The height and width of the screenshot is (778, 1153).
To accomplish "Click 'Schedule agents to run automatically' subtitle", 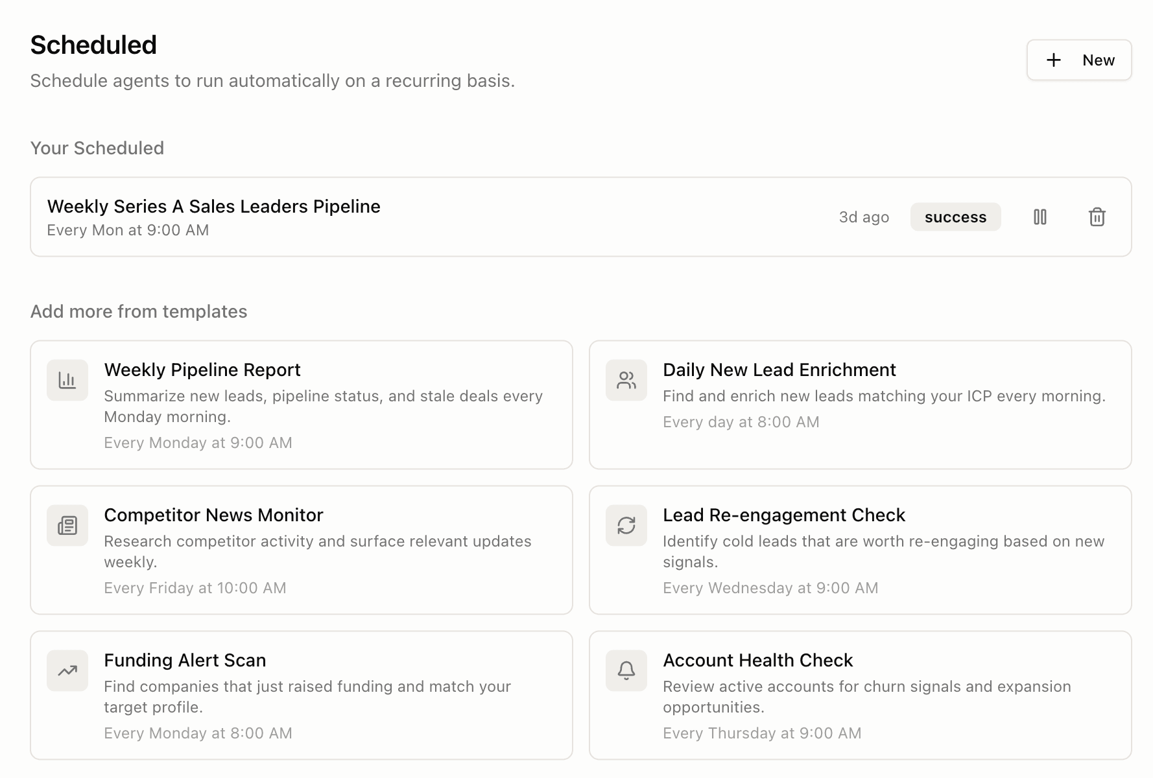I will coord(272,81).
